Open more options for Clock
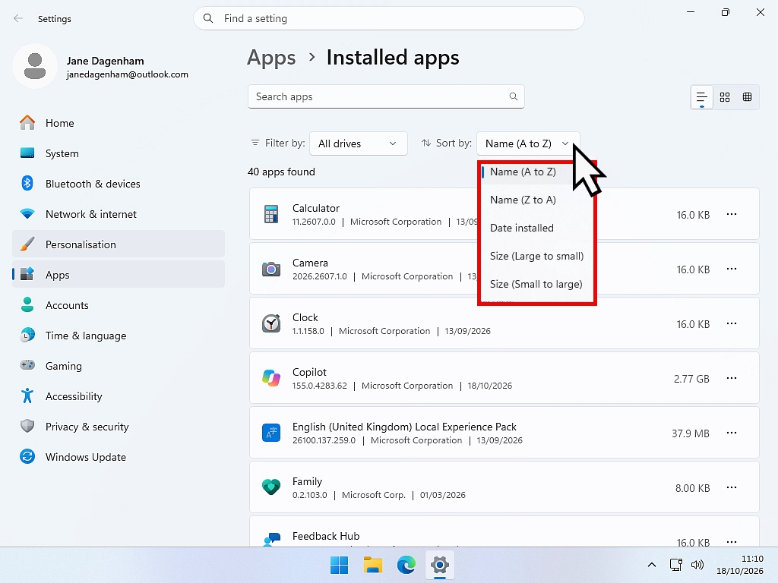 pyautogui.click(x=732, y=323)
